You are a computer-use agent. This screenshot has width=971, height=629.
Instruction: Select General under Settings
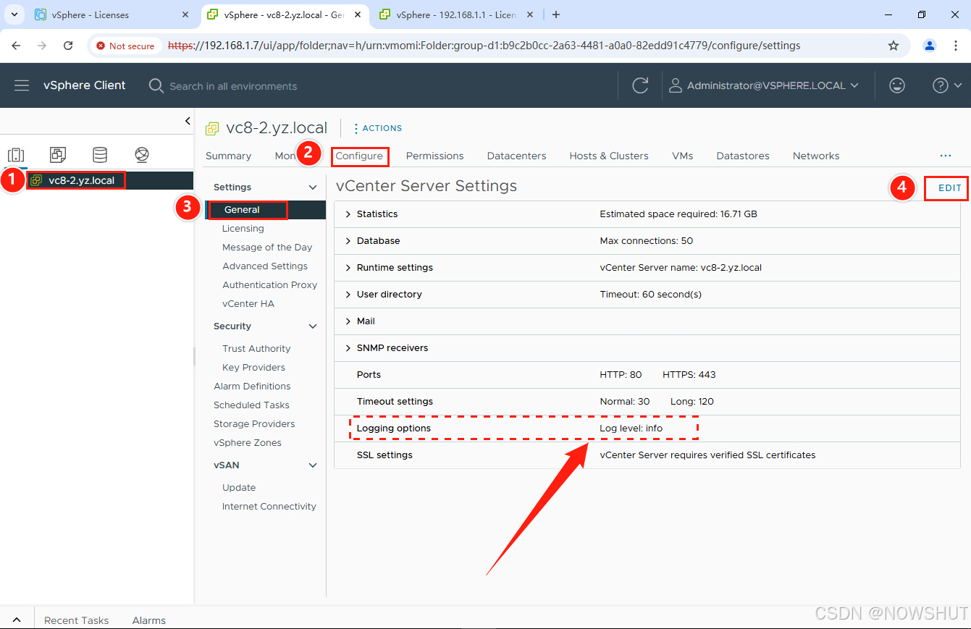pyautogui.click(x=242, y=209)
